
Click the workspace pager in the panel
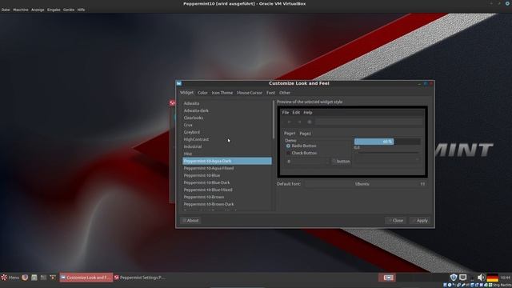pyautogui.click(x=387, y=278)
